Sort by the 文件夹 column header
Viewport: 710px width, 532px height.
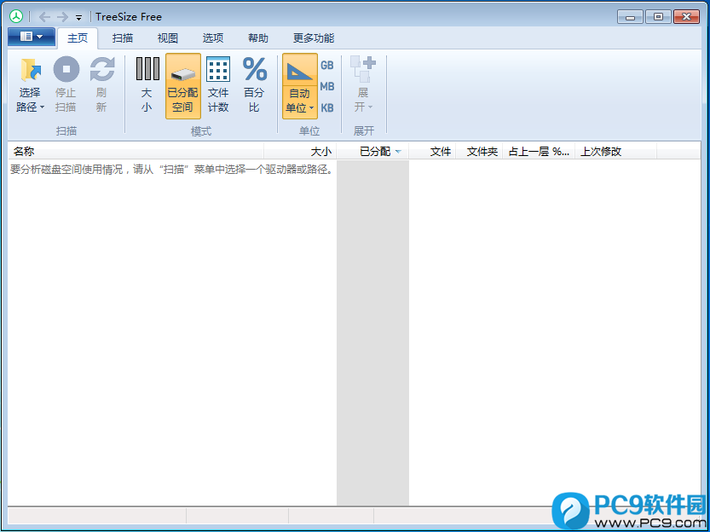pyautogui.click(x=479, y=151)
